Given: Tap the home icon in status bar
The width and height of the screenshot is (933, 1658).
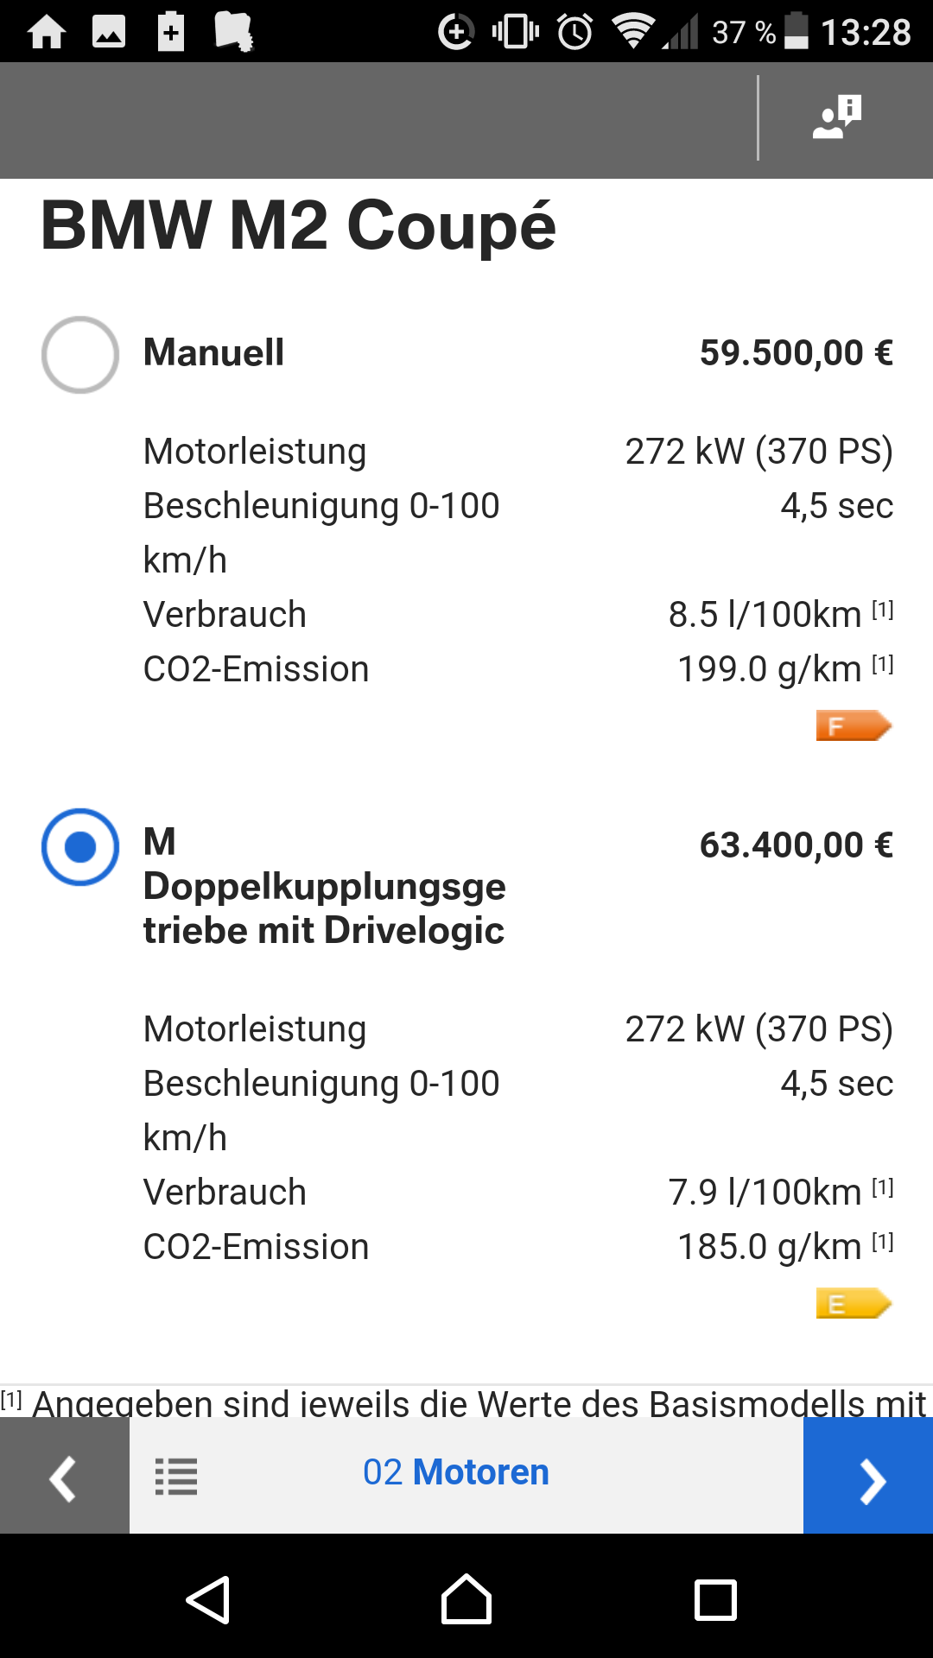Looking at the screenshot, I should click(x=47, y=33).
